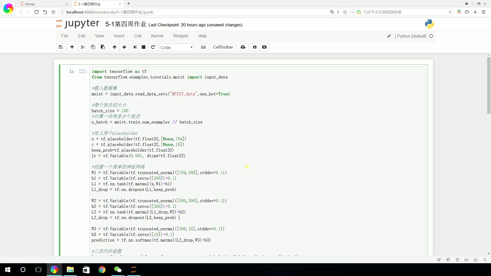This screenshot has width=491, height=276.
Task: Copy the selected cell with copy icon
Action: [93, 47]
